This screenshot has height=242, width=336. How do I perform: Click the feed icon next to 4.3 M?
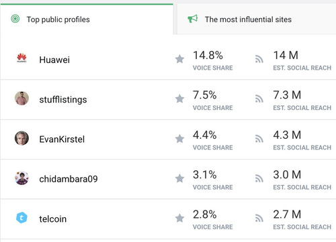tap(259, 139)
